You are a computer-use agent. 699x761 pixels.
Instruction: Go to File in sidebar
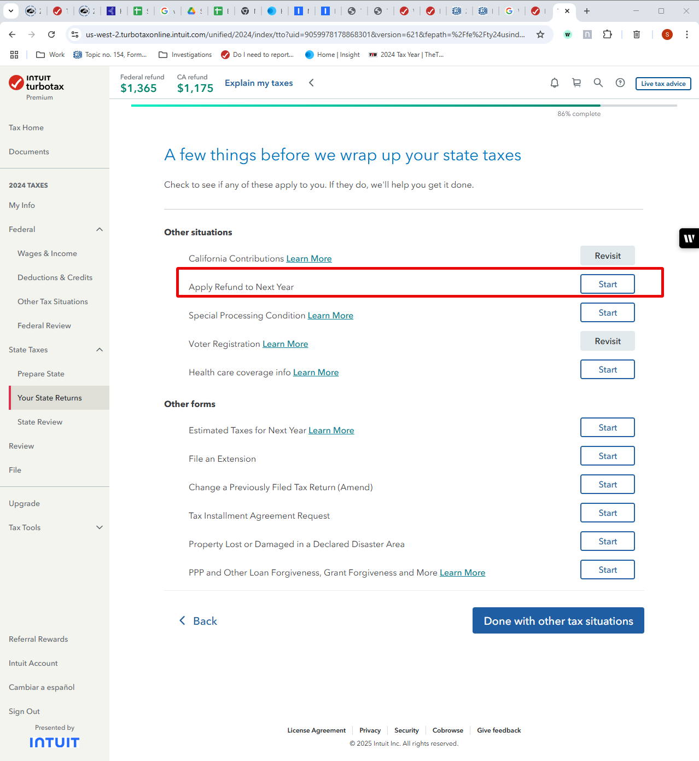(x=15, y=470)
